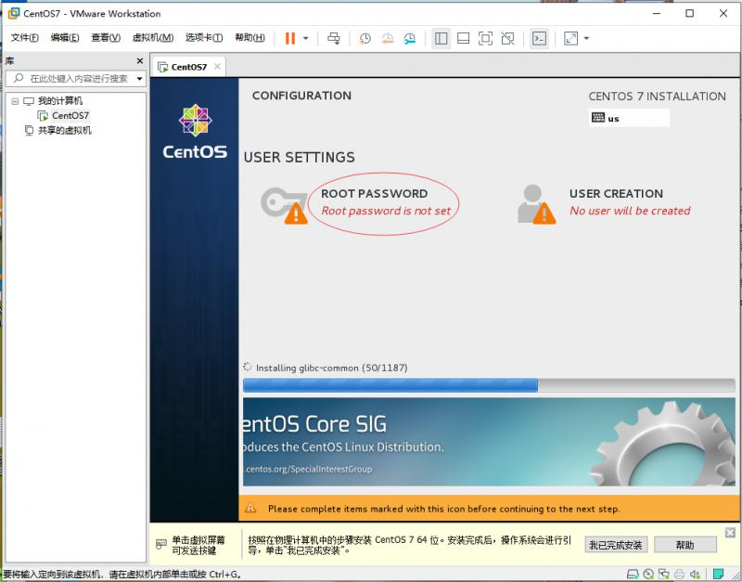Switch to Unity mode icon

coord(507,38)
